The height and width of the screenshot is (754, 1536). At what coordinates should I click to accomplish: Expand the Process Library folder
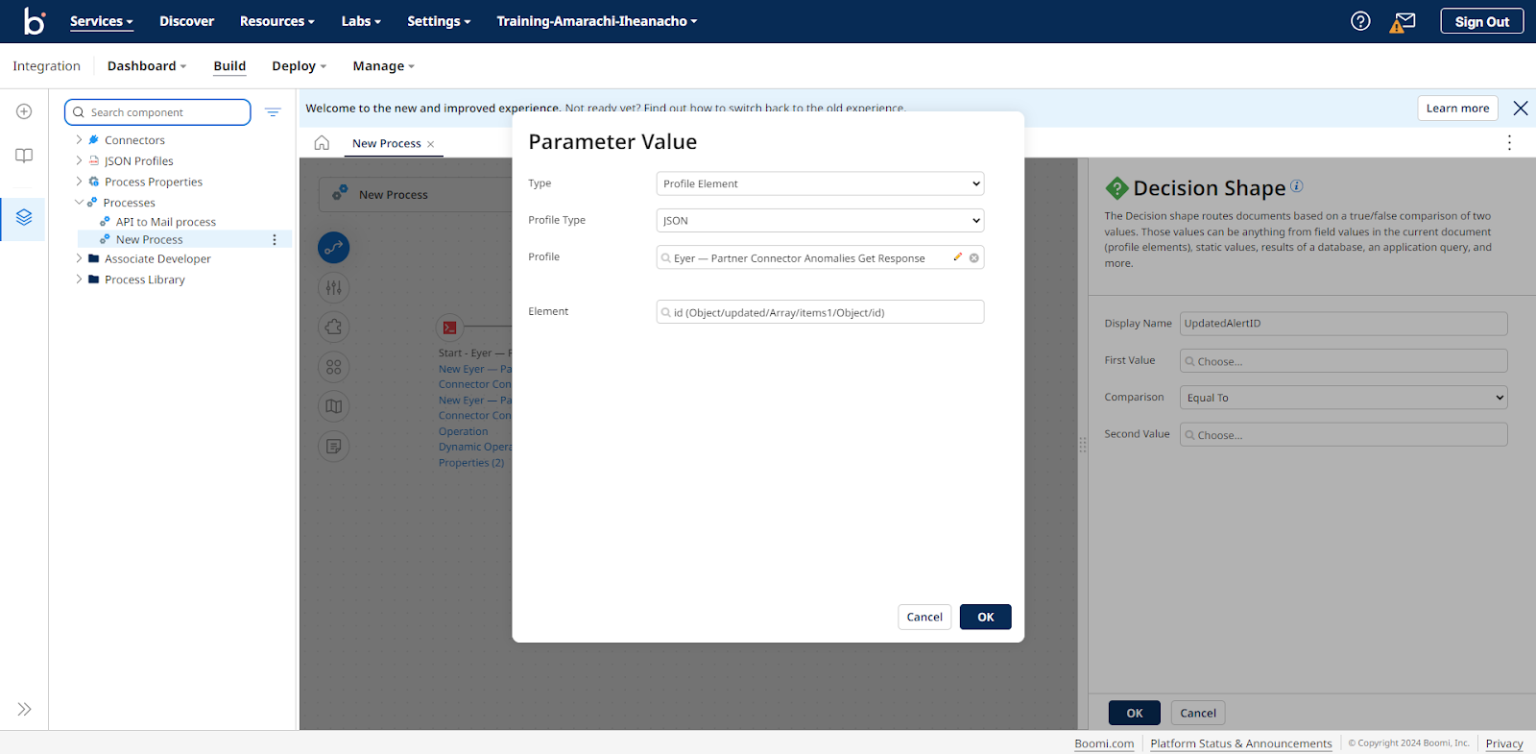[79, 280]
